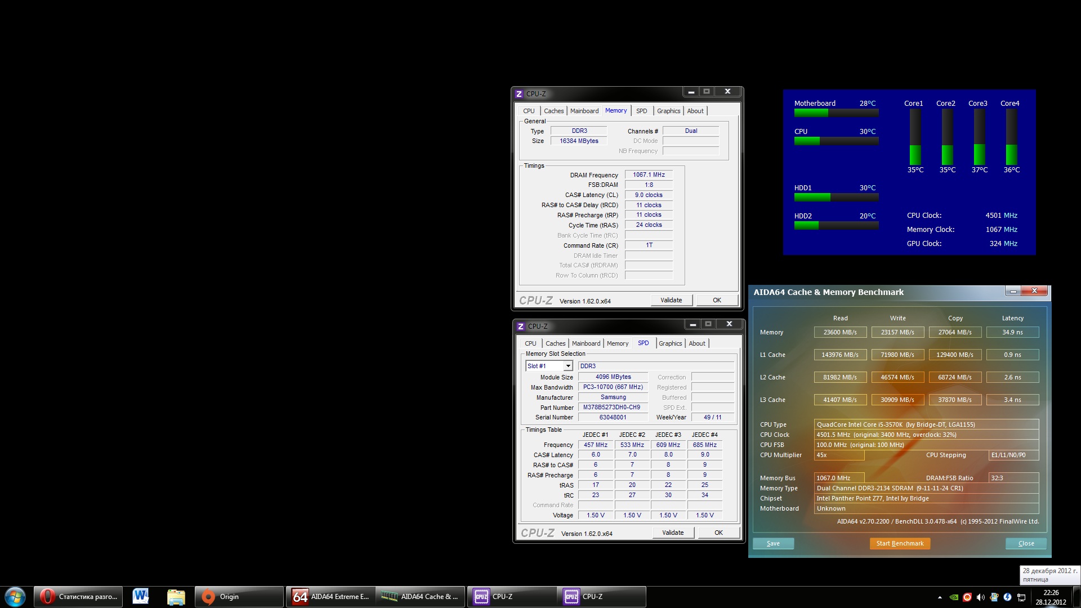Click Z icon in SPD-tab CPU-Z title bar
1081x608 pixels.
[x=521, y=327]
